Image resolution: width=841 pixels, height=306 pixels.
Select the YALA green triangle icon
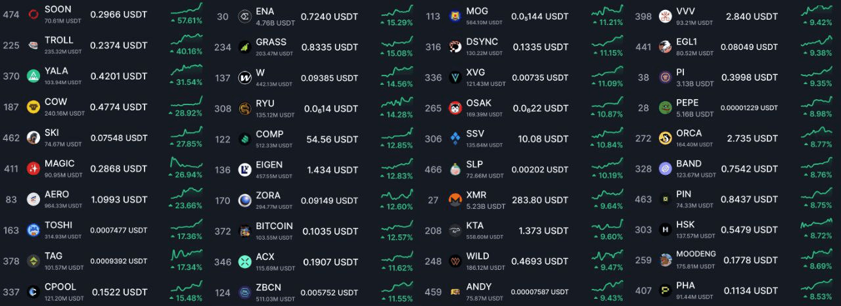click(x=34, y=76)
